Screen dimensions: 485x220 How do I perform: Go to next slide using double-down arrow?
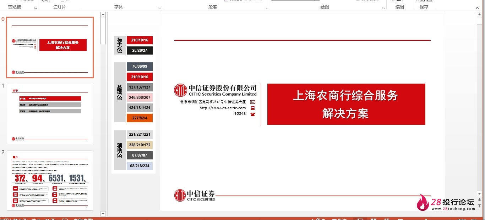[x=479, y=207]
